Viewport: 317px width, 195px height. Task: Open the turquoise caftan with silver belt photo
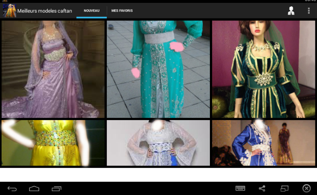[x=158, y=69]
